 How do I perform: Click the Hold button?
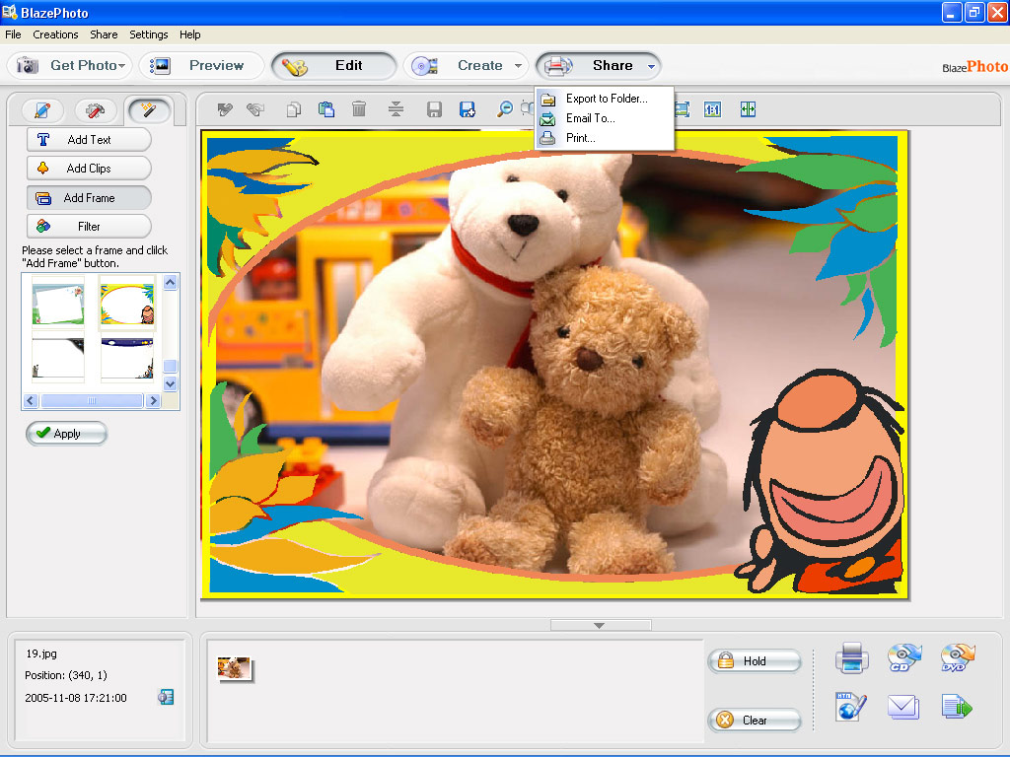pos(755,661)
